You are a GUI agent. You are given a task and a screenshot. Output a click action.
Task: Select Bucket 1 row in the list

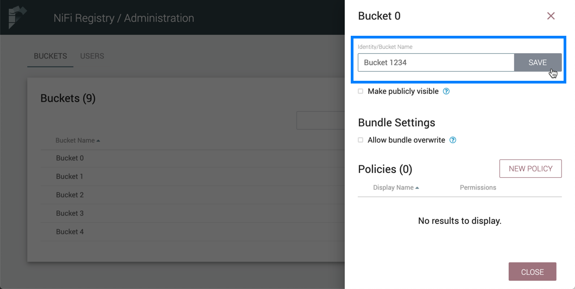tap(70, 177)
